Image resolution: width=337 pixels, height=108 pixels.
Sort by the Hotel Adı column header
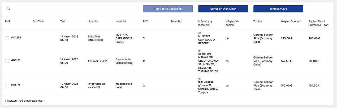[x=121, y=21]
